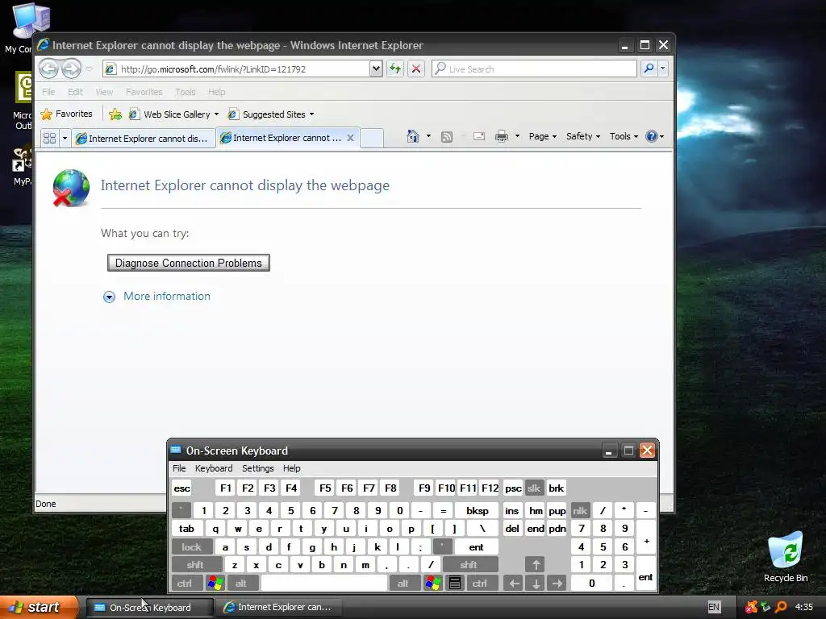This screenshot has height=619, width=826.
Task: Click Diagnose Connection Problems button
Action: click(188, 263)
